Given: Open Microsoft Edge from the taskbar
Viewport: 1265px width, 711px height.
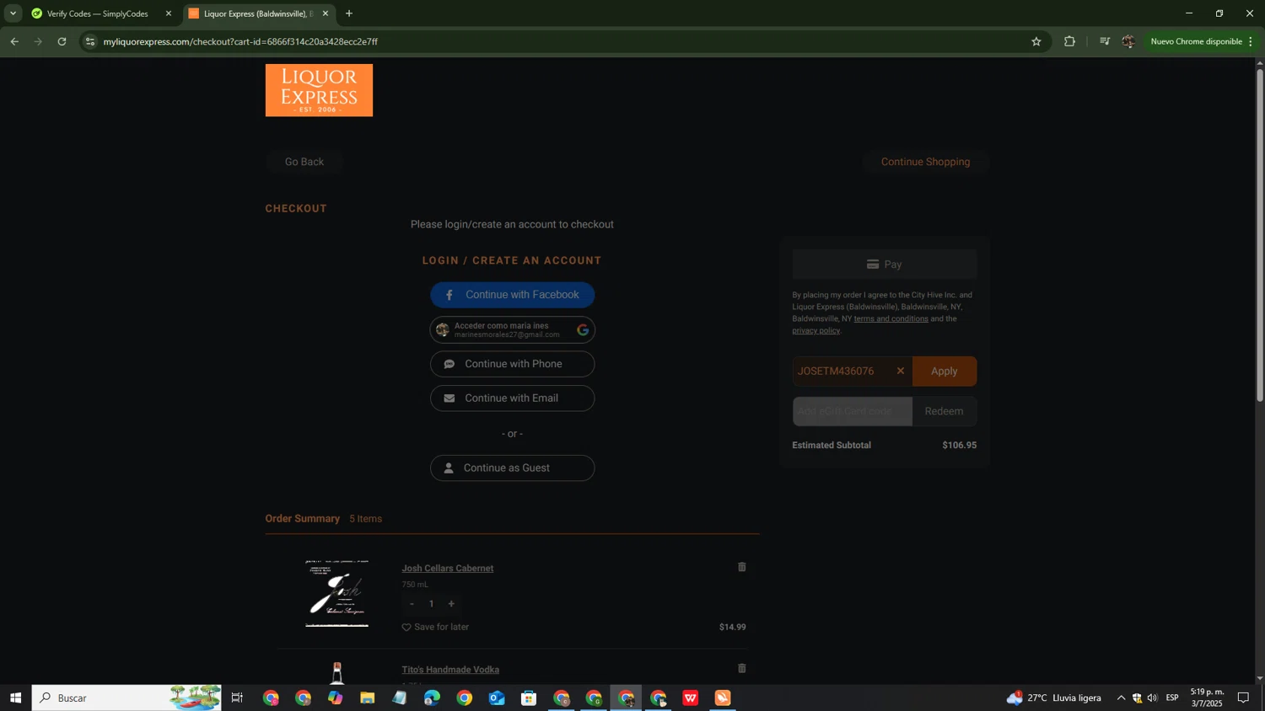Looking at the screenshot, I should click(432, 698).
